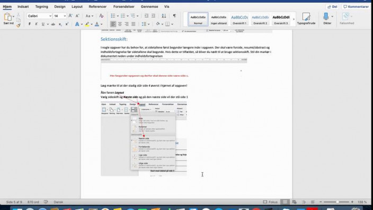The image size is (373, 210).
Task: Clear all formatting icon
Action: click(x=101, y=16)
